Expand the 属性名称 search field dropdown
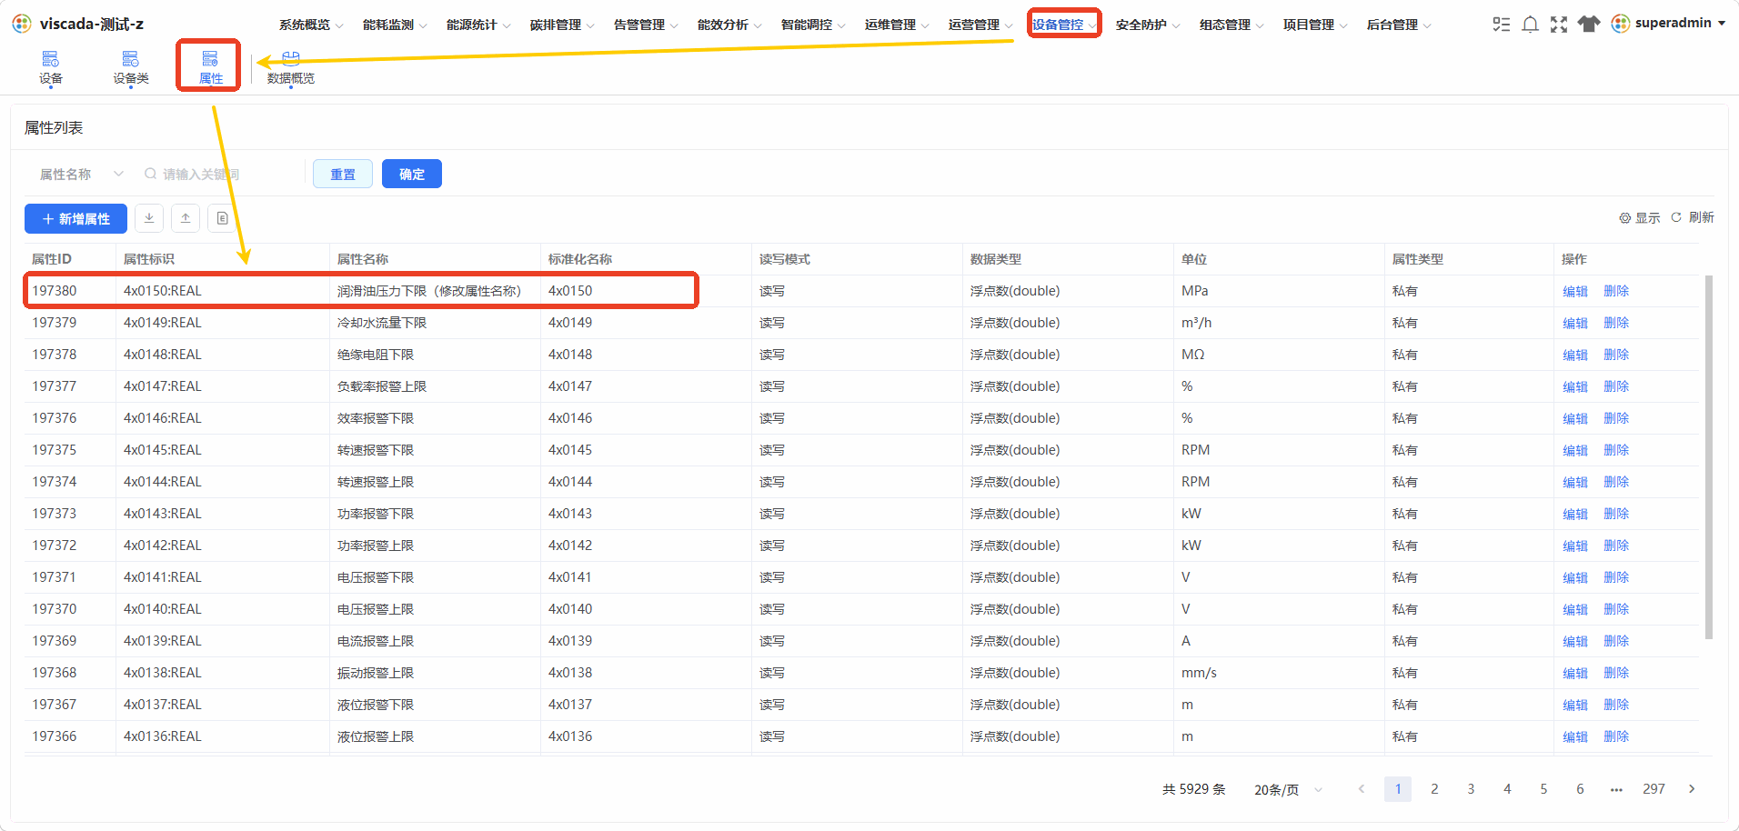Screen dimensions: 1739x831 82,174
